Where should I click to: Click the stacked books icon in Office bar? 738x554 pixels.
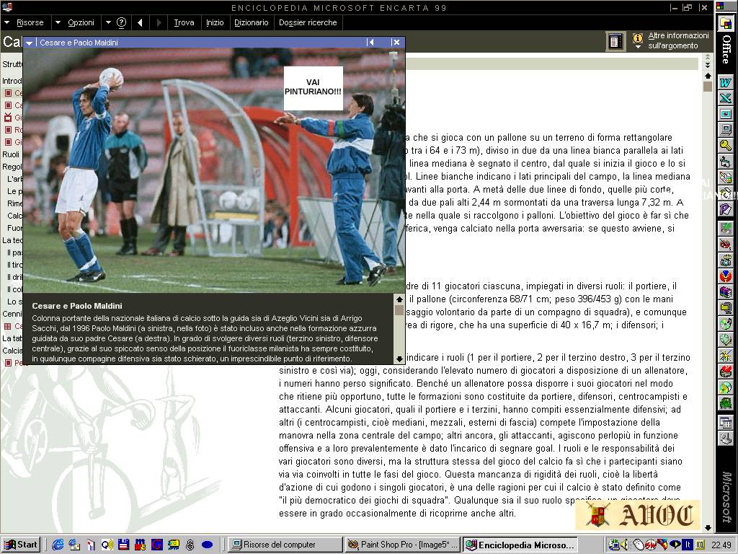(725, 292)
